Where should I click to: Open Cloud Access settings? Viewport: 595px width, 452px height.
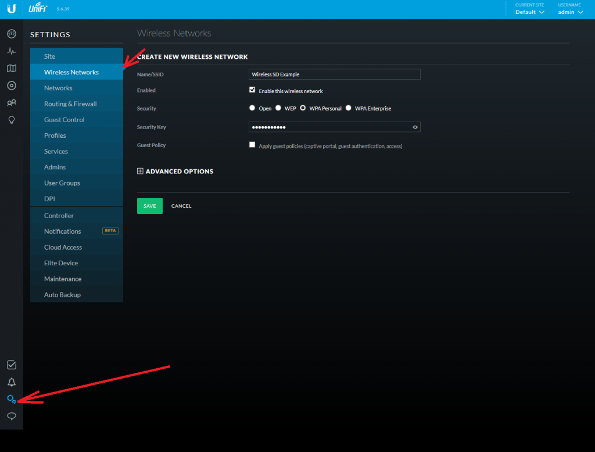tap(77, 247)
